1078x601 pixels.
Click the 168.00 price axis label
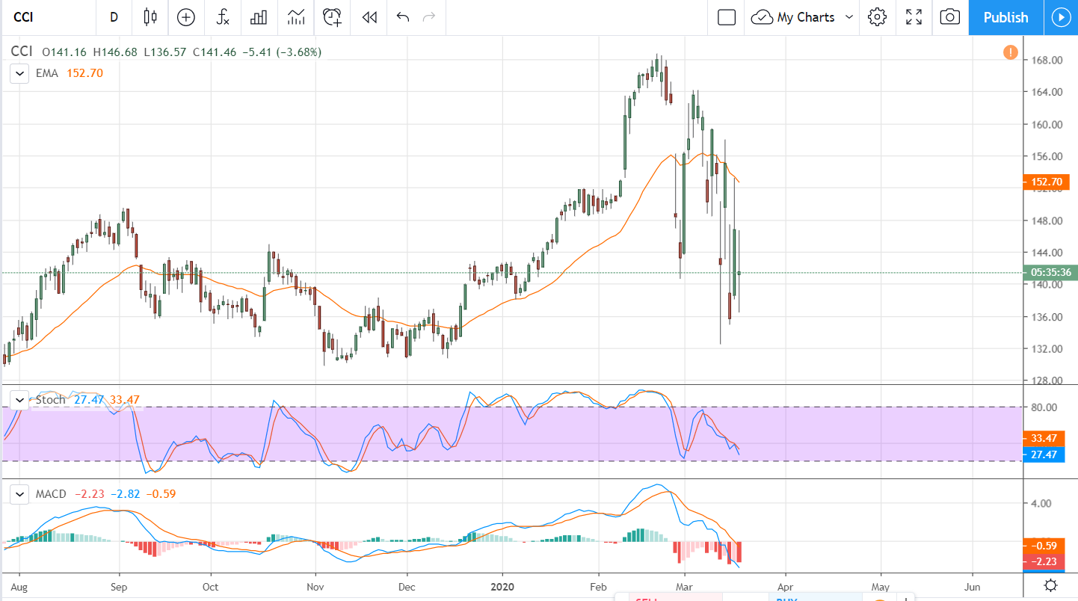(1049, 61)
